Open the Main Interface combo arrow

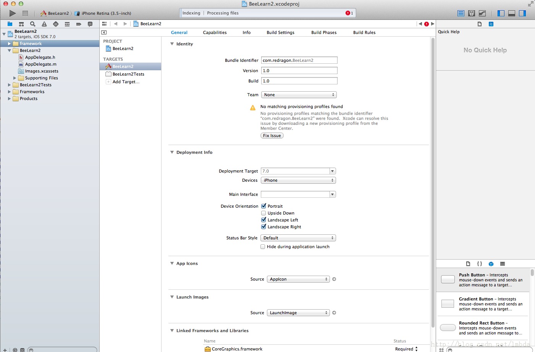pos(333,194)
